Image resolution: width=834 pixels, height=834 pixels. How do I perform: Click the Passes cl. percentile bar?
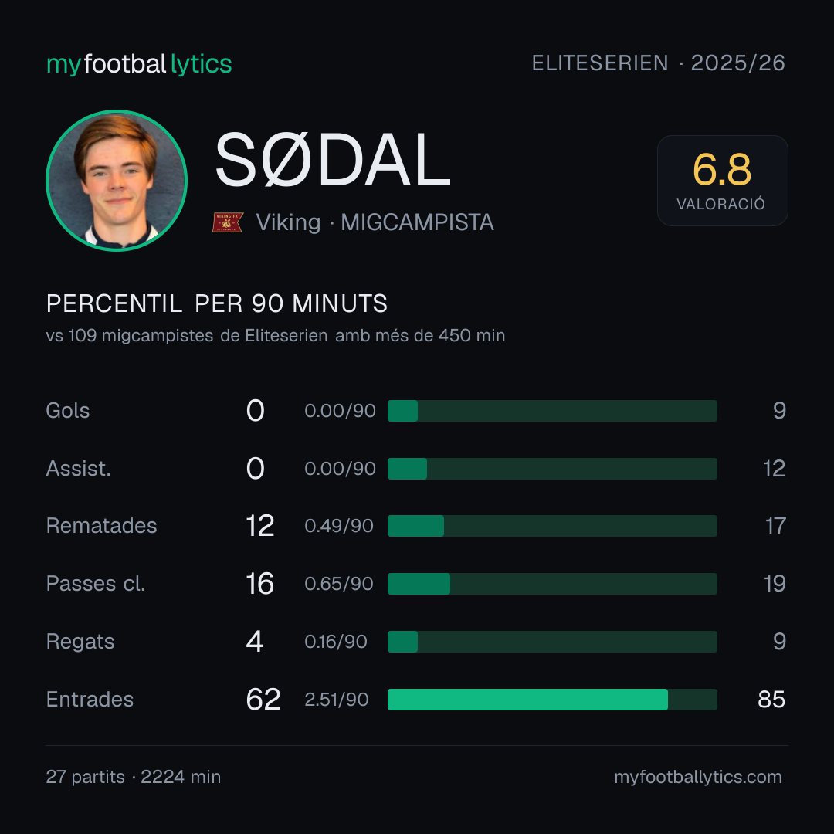[552, 584]
